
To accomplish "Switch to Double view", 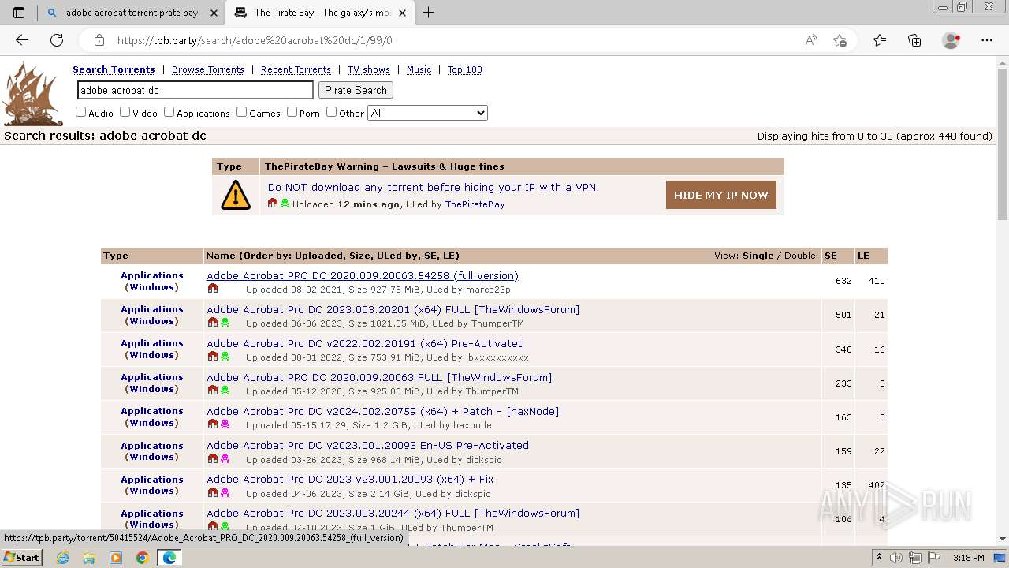I will pyautogui.click(x=799, y=256).
